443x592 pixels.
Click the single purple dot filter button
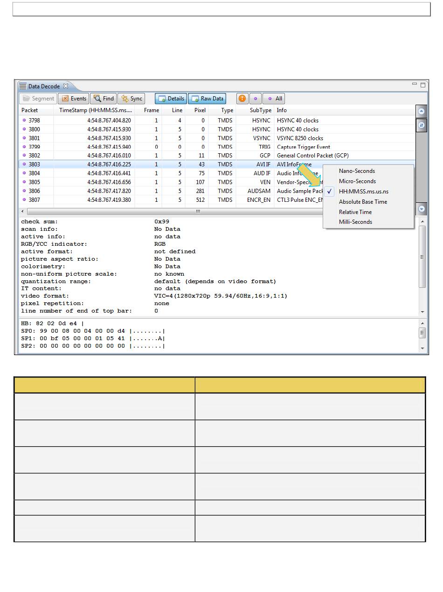pos(255,99)
